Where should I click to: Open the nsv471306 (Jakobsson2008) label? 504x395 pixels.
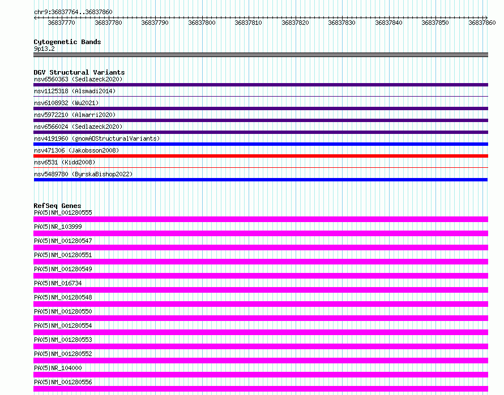pyautogui.click(x=76, y=150)
